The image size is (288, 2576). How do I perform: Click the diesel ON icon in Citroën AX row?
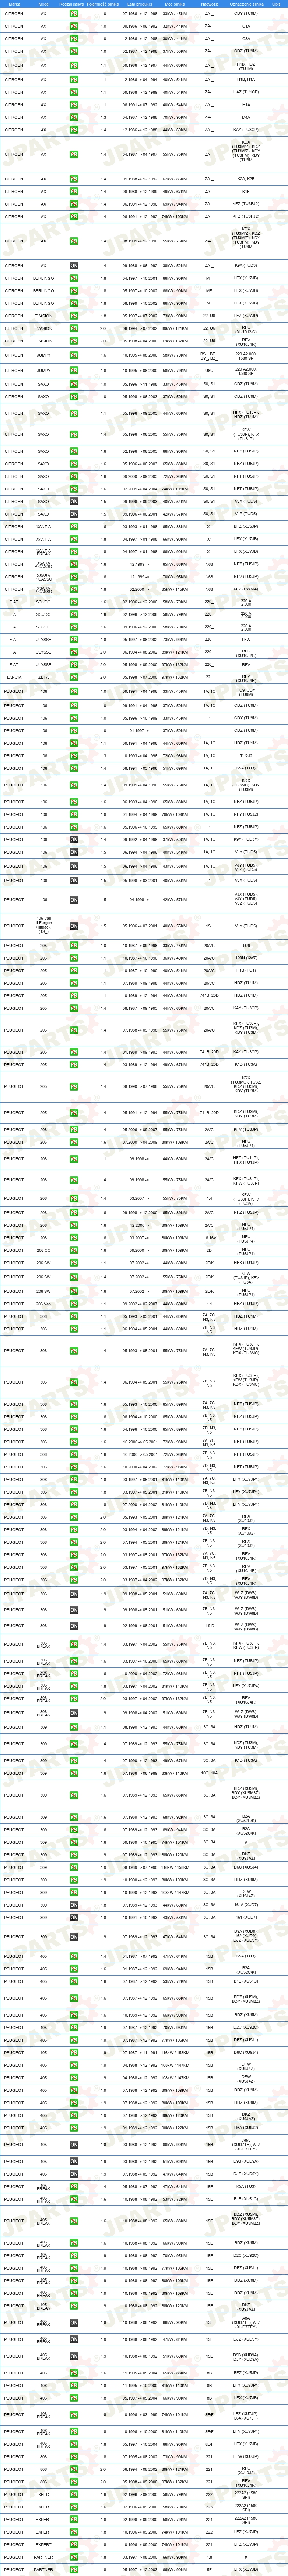74,265
